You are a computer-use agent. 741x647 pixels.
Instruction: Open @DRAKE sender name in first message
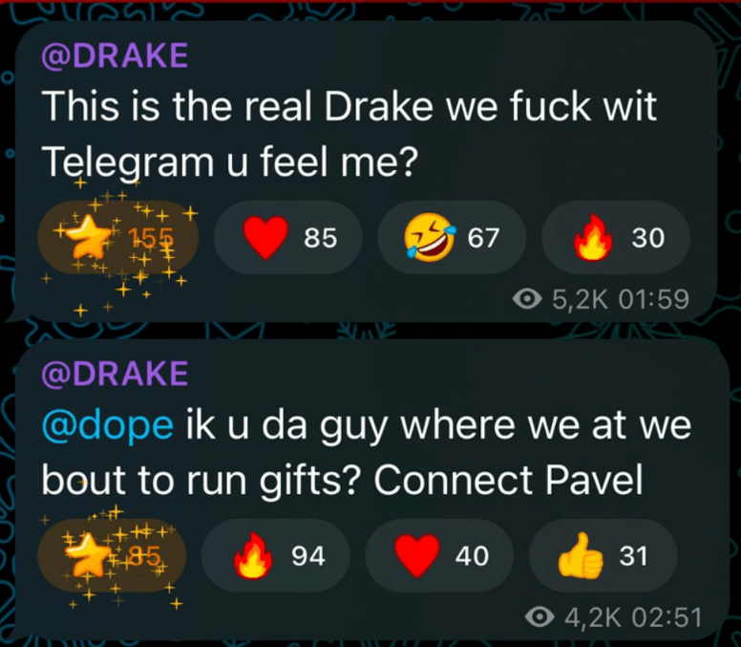pyautogui.click(x=115, y=55)
